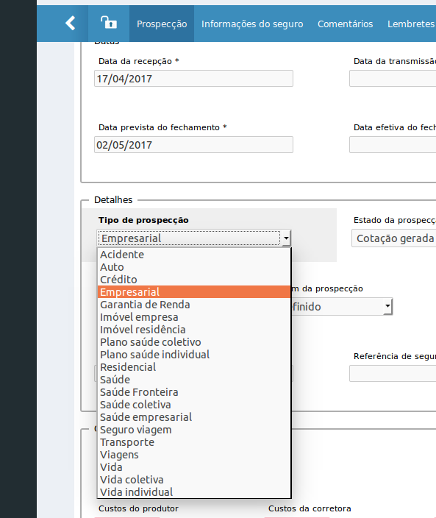
Task: Click the Custos do produtor label
Action: point(138,508)
